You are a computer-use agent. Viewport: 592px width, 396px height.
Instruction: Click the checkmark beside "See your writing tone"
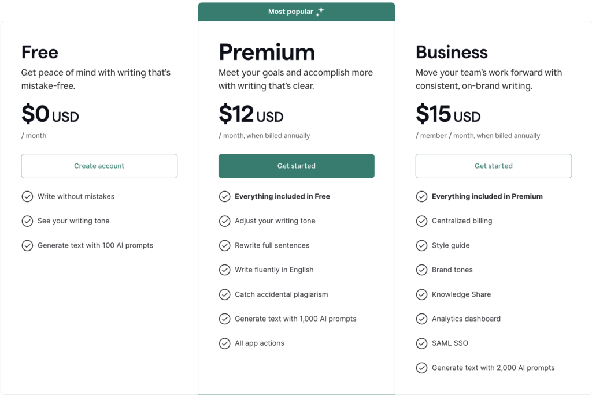(27, 221)
